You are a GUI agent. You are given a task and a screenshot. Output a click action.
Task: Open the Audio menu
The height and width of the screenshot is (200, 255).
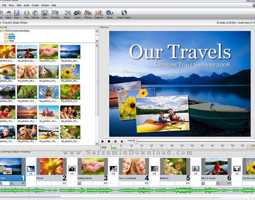[26, 5]
